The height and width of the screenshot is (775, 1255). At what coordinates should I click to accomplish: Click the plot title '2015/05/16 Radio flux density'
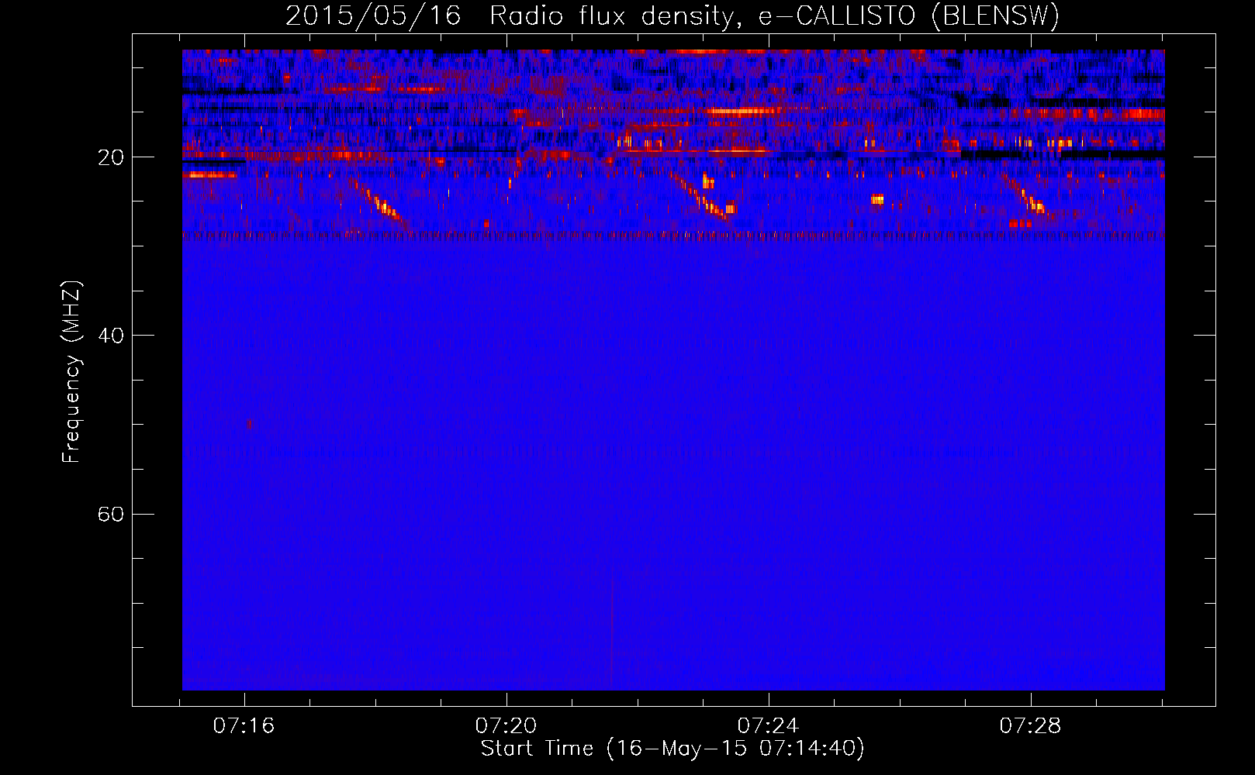click(x=672, y=15)
